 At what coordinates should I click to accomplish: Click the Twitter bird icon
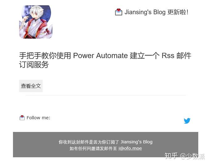[187, 121]
